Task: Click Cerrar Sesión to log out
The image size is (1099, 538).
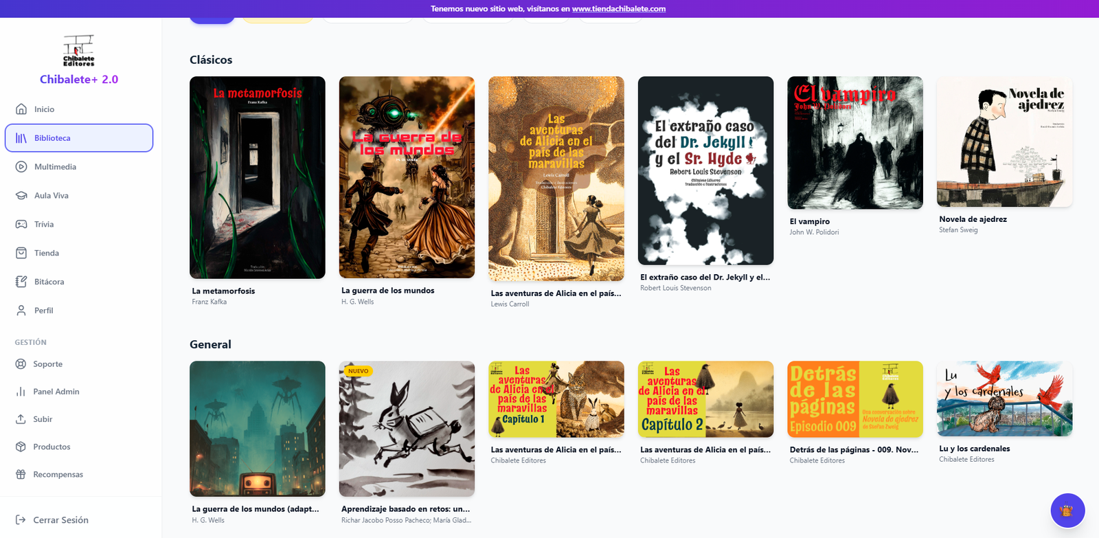Action: coord(60,520)
